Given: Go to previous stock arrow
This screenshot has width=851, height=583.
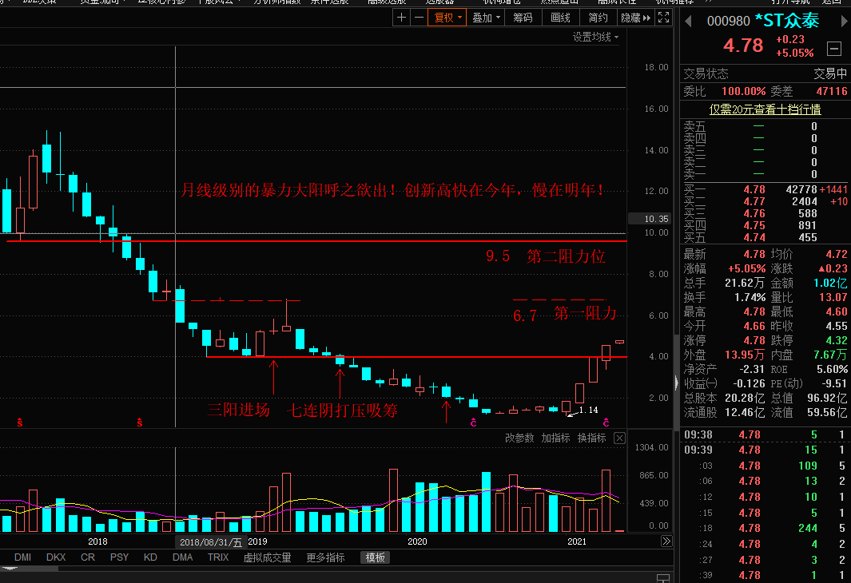Looking at the screenshot, I should point(688,22).
